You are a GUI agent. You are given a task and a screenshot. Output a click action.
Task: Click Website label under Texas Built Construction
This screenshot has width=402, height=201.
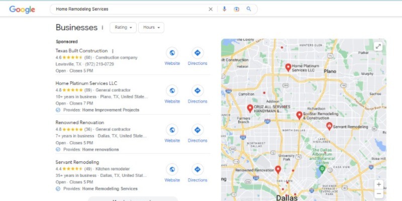click(172, 63)
